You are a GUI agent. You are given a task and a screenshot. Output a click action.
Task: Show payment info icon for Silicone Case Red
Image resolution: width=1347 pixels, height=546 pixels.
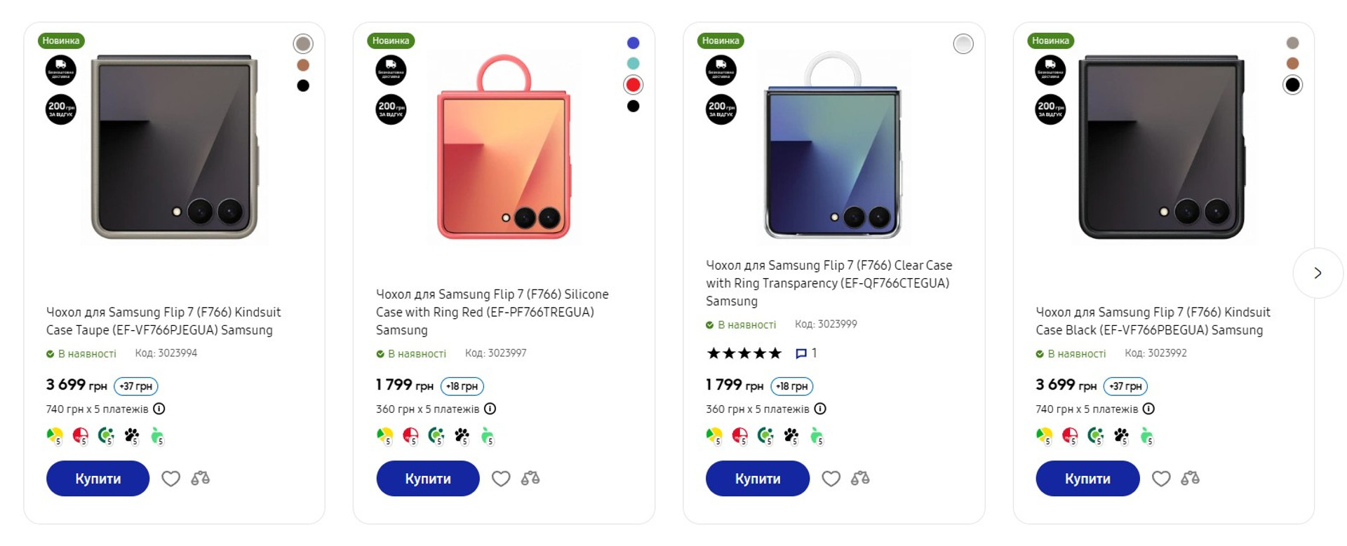pyautogui.click(x=490, y=409)
